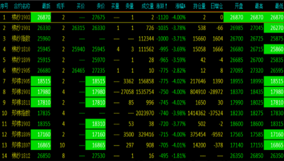This screenshot has height=161, width=284.
Task: Click volume 2023970 of 郑棉指数
Action: pos(145,113)
